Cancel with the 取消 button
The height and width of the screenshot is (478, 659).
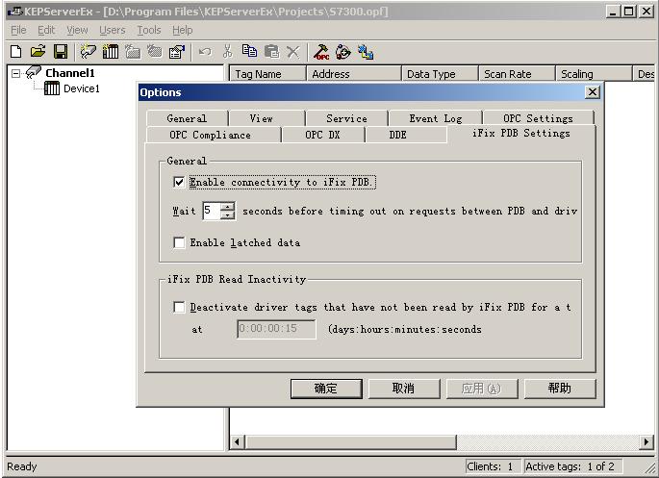tap(404, 389)
